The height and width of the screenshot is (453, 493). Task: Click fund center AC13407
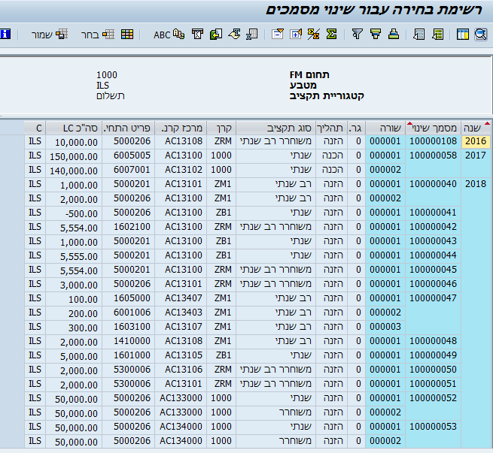181,298
